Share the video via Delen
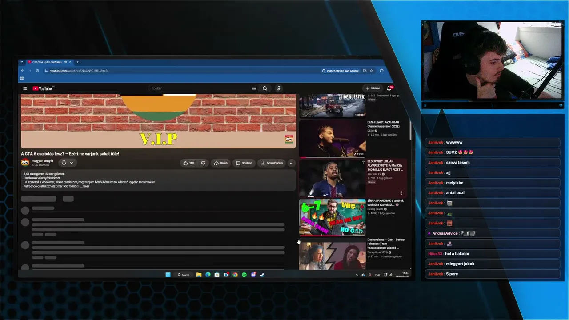This screenshot has width=569, height=320. coord(221,163)
